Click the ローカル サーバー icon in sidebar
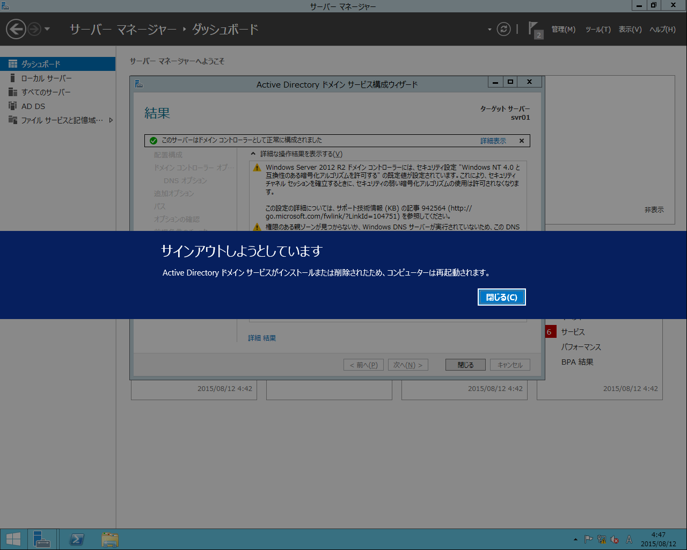The width and height of the screenshot is (687, 550). 13,78
